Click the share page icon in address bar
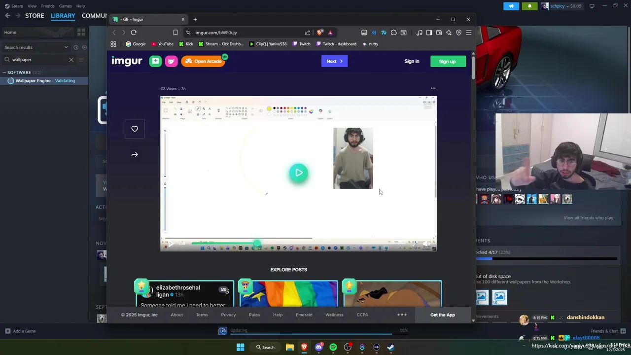 pyautogui.click(x=308, y=33)
